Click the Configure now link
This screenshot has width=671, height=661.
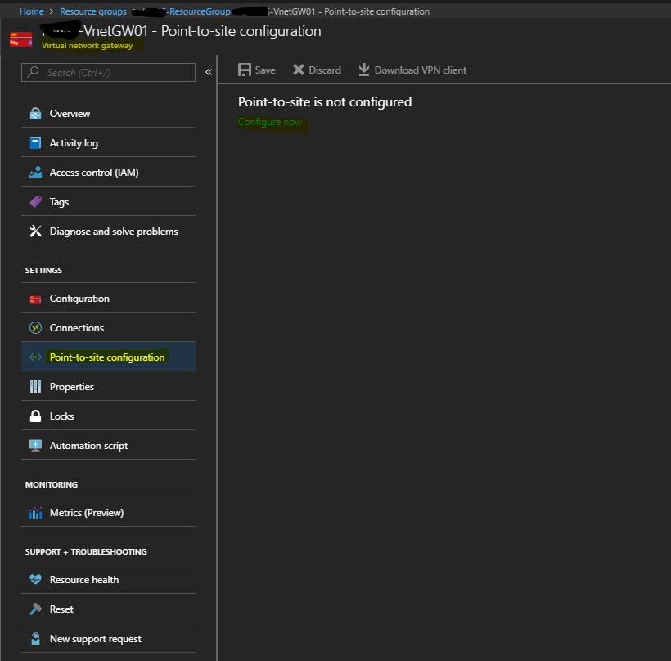point(270,122)
